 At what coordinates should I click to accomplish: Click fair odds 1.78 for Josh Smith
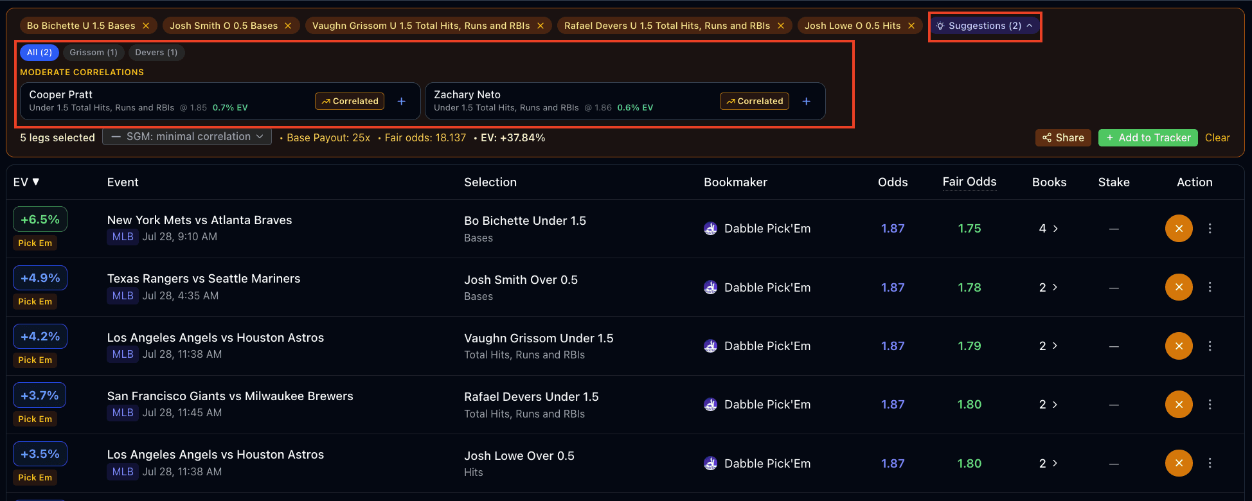[x=969, y=287]
